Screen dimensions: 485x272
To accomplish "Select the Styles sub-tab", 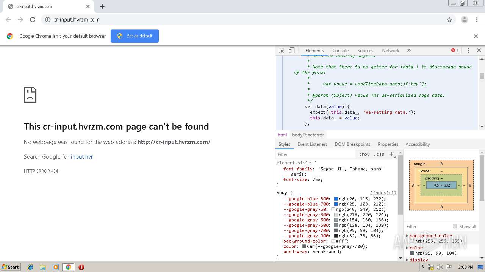I will (284, 144).
